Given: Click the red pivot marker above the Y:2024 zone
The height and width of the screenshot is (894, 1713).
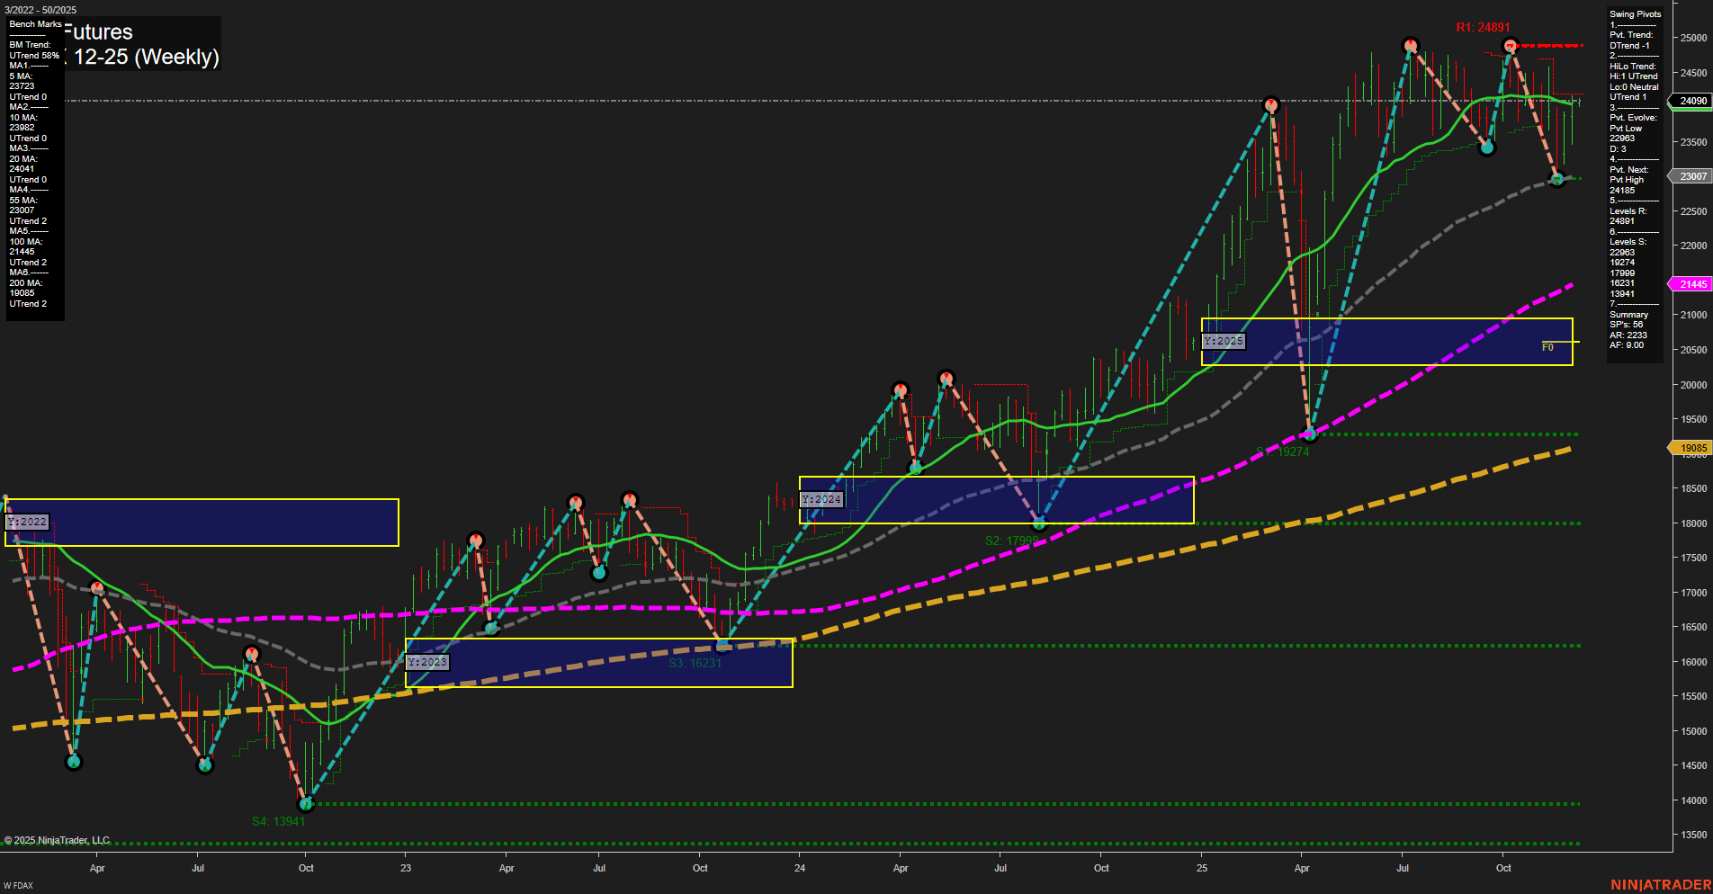Looking at the screenshot, I should click(x=946, y=378).
